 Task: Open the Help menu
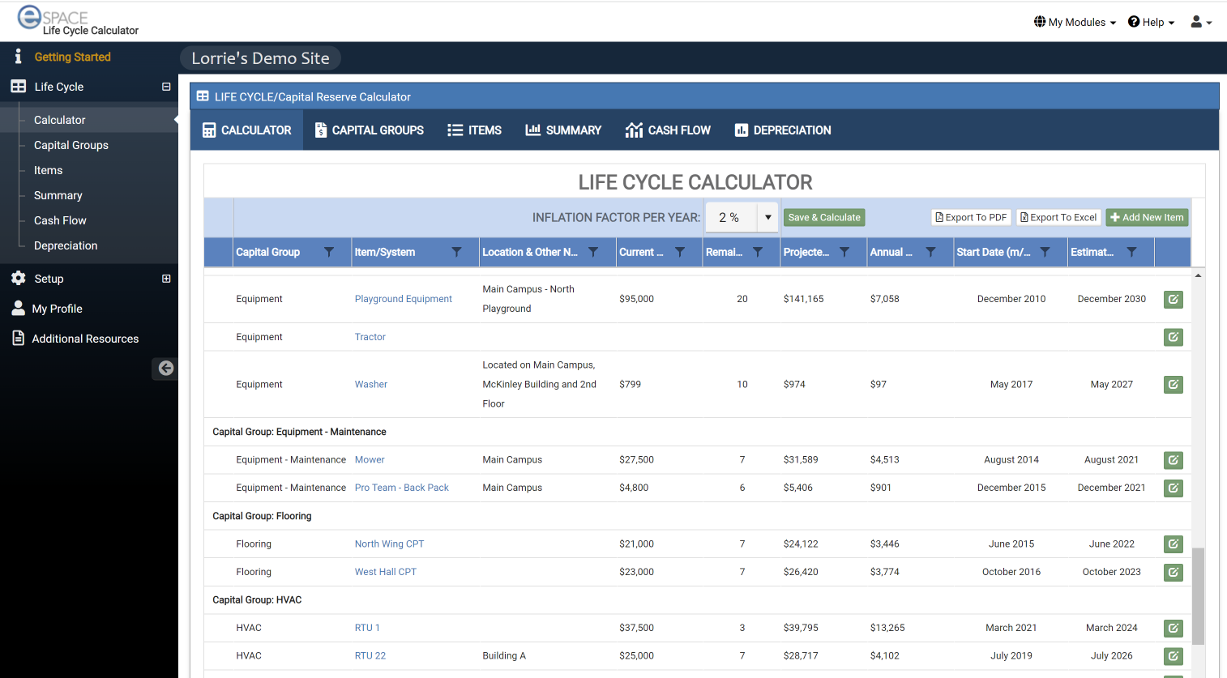(1151, 22)
